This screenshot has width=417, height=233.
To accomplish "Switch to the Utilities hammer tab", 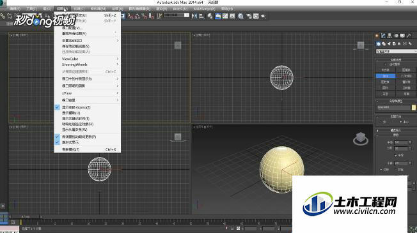I will point(409,36).
